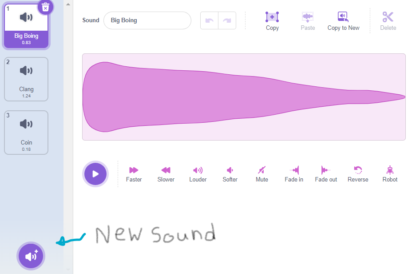412x274 pixels.
Task: Select the Clang sound
Action: (x=26, y=79)
